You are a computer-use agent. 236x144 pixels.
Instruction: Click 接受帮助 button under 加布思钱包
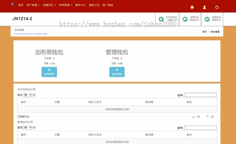tap(49, 72)
